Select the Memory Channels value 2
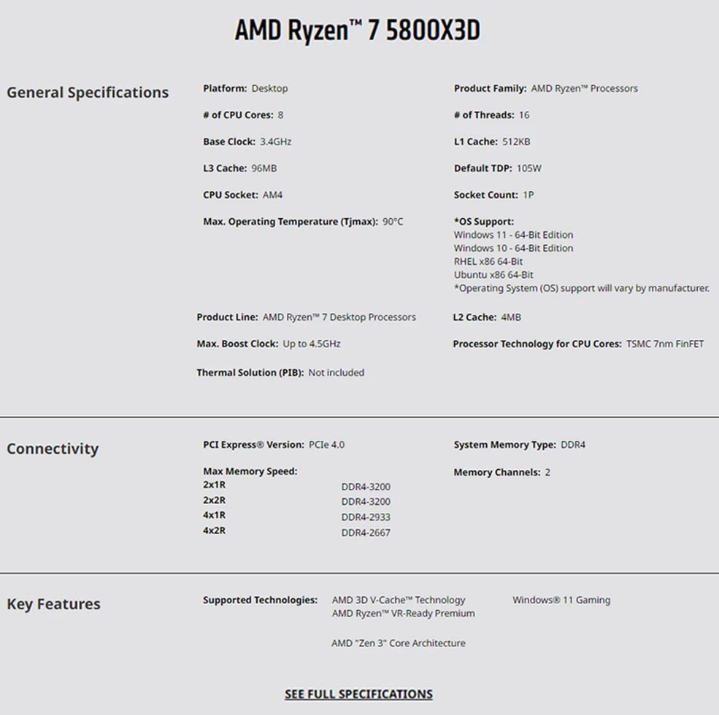Viewport: 719px width, 715px height. coord(547,472)
